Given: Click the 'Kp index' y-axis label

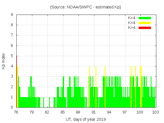Looking at the screenshot, I should coord(4,61).
